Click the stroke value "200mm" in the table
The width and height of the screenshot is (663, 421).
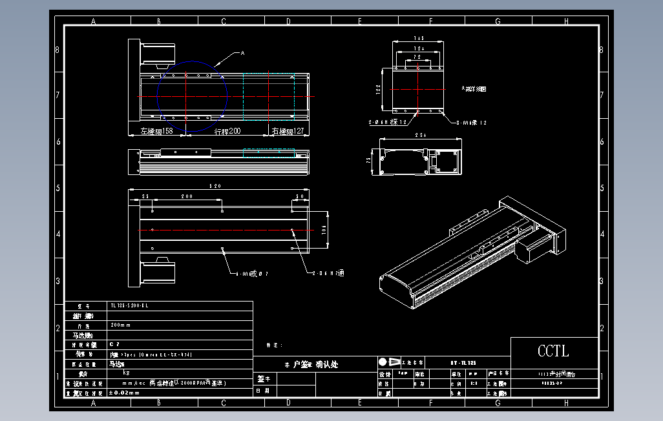(x=120, y=325)
